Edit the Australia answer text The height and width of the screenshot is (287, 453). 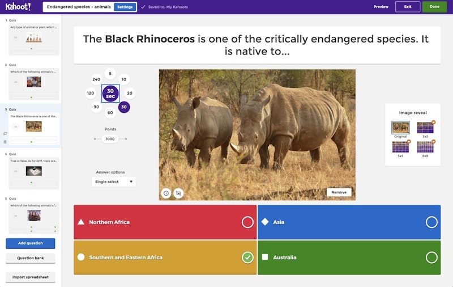(285, 257)
